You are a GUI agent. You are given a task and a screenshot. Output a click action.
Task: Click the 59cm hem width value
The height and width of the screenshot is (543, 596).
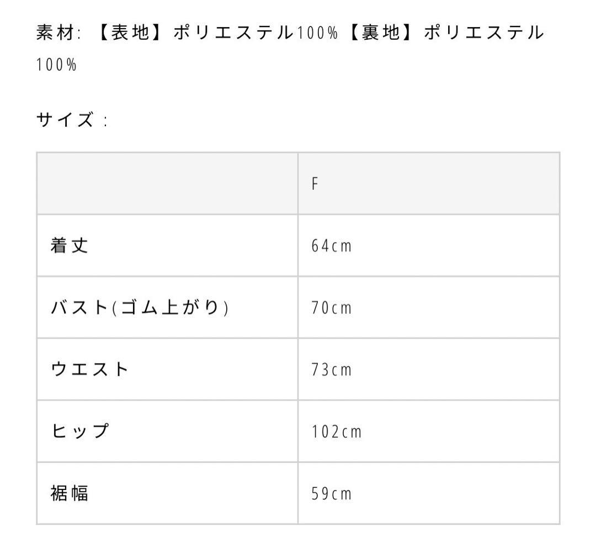pyautogui.click(x=331, y=493)
